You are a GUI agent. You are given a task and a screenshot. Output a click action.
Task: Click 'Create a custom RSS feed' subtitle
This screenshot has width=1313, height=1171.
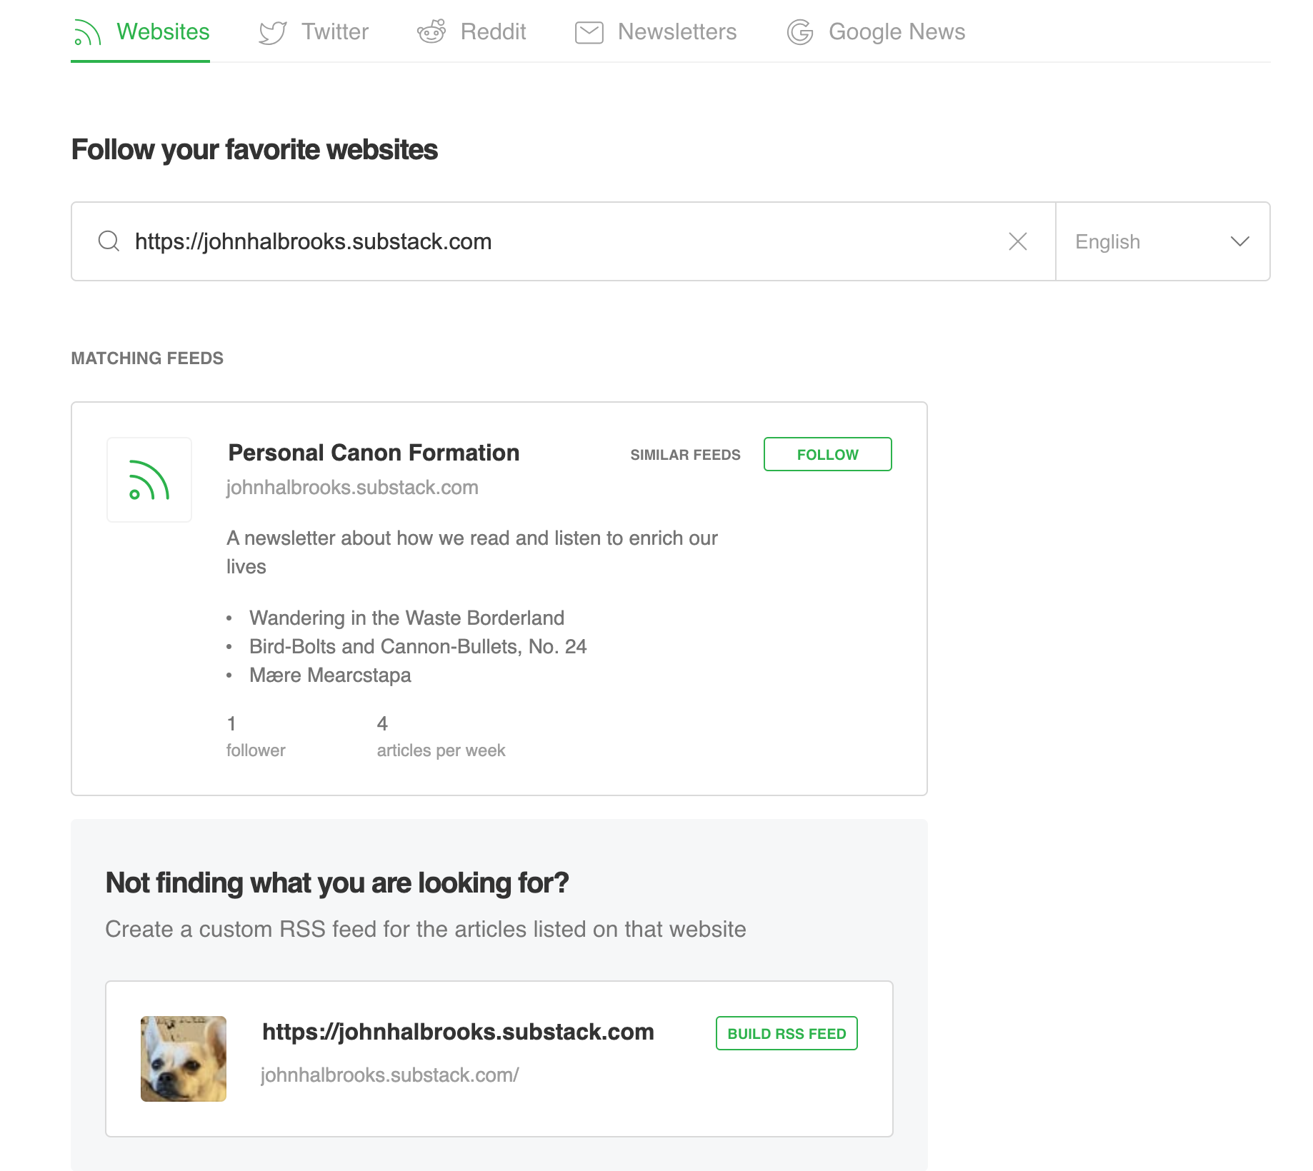point(426,929)
